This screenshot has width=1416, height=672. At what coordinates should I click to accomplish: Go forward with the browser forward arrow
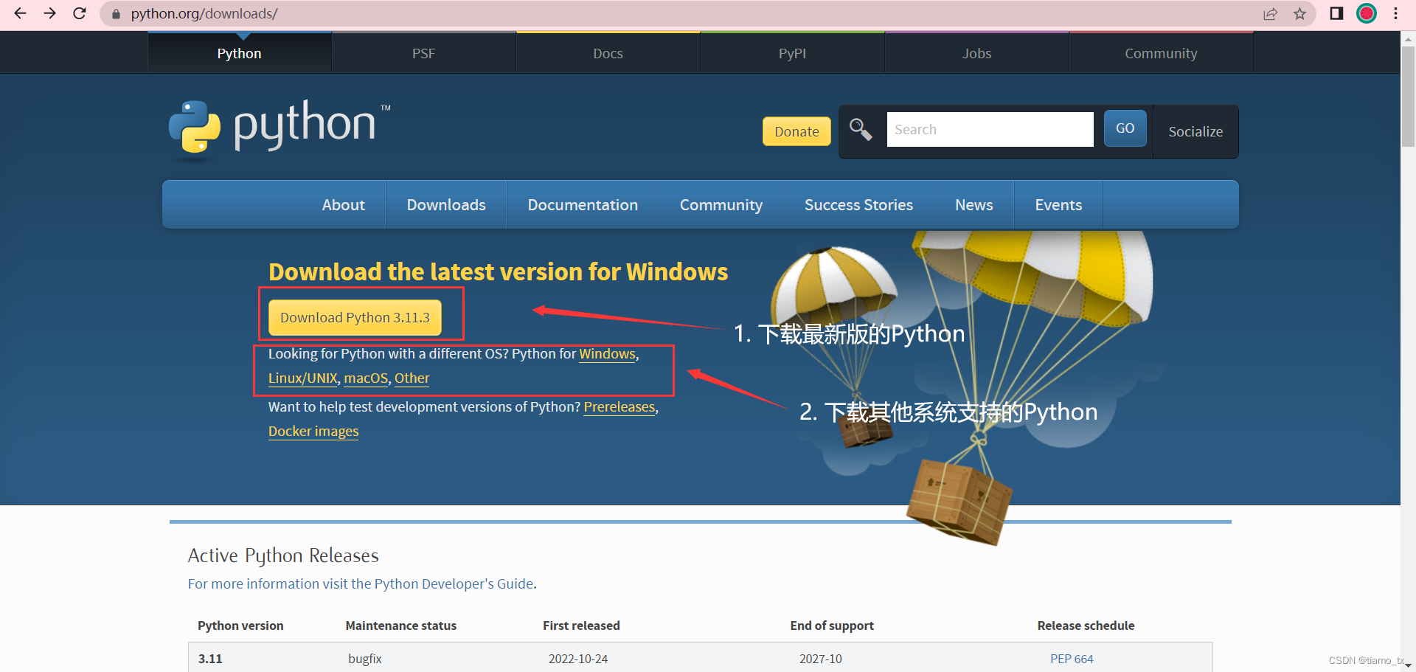coord(49,13)
